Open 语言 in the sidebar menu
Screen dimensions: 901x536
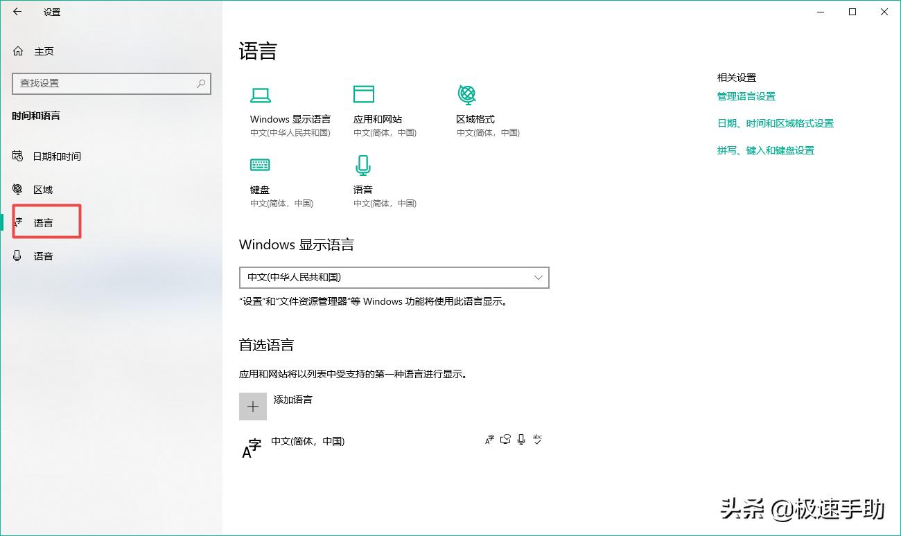pos(43,222)
